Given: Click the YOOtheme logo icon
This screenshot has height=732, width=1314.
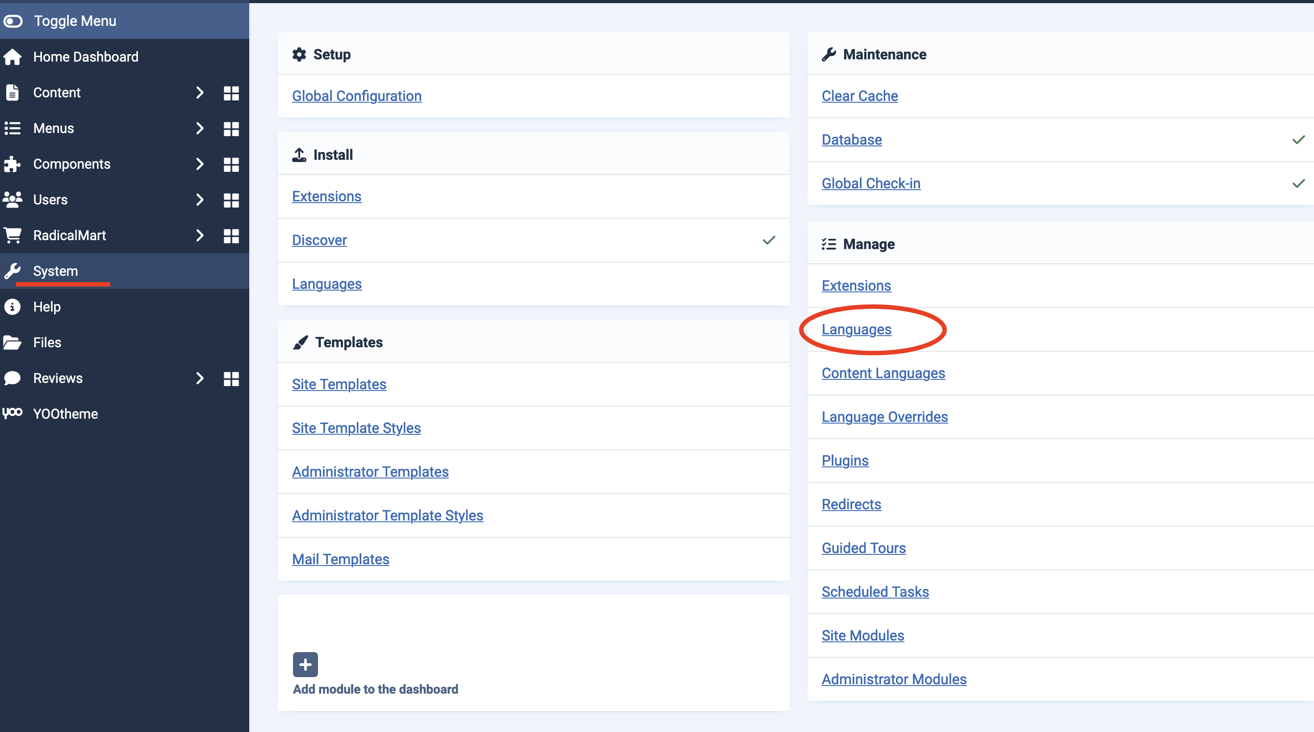Looking at the screenshot, I should pyautogui.click(x=13, y=413).
